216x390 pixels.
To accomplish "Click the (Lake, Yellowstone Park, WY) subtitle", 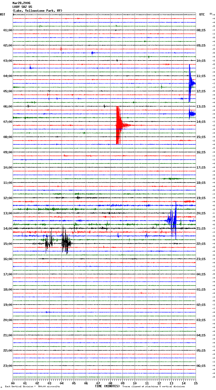I will click(37, 11).
